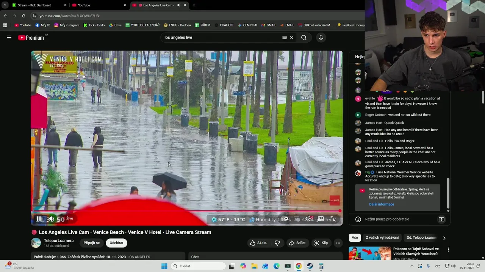This screenshot has height=272, width=485.
Task: Clear the search query with X
Action: click(292, 37)
